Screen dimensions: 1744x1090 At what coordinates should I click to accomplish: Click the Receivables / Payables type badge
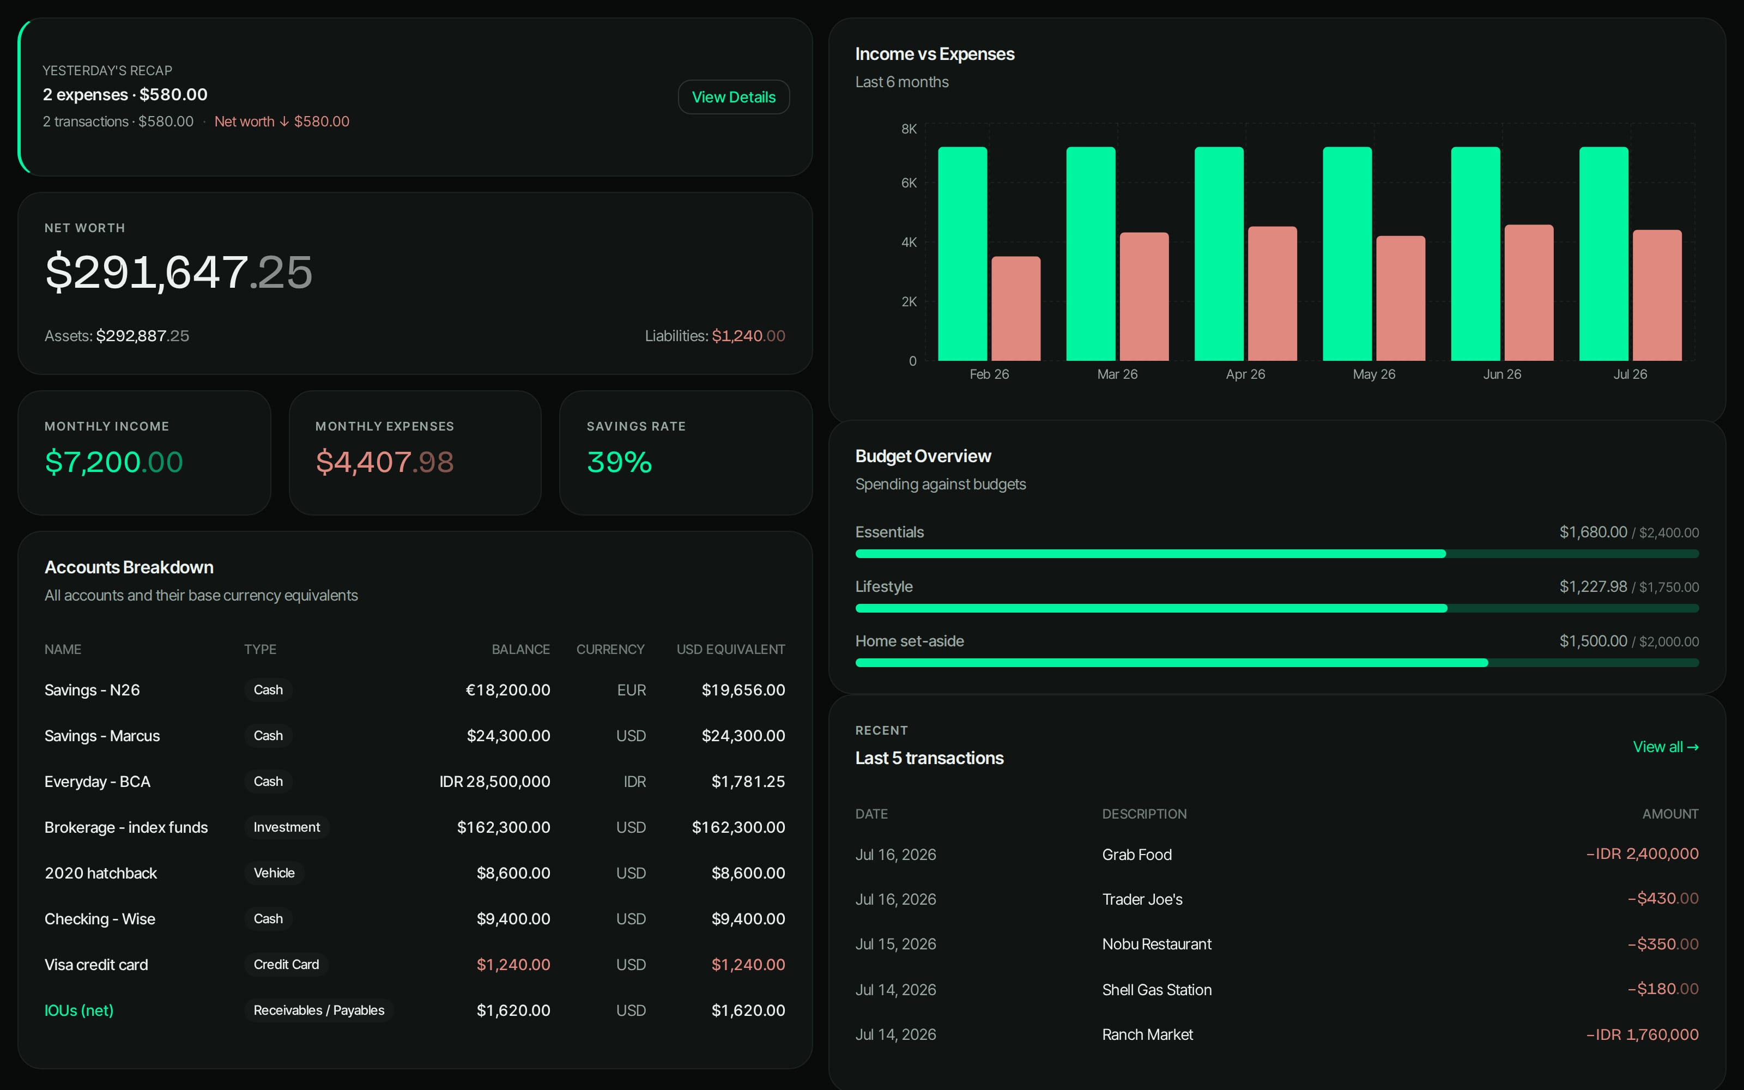tap(318, 1010)
